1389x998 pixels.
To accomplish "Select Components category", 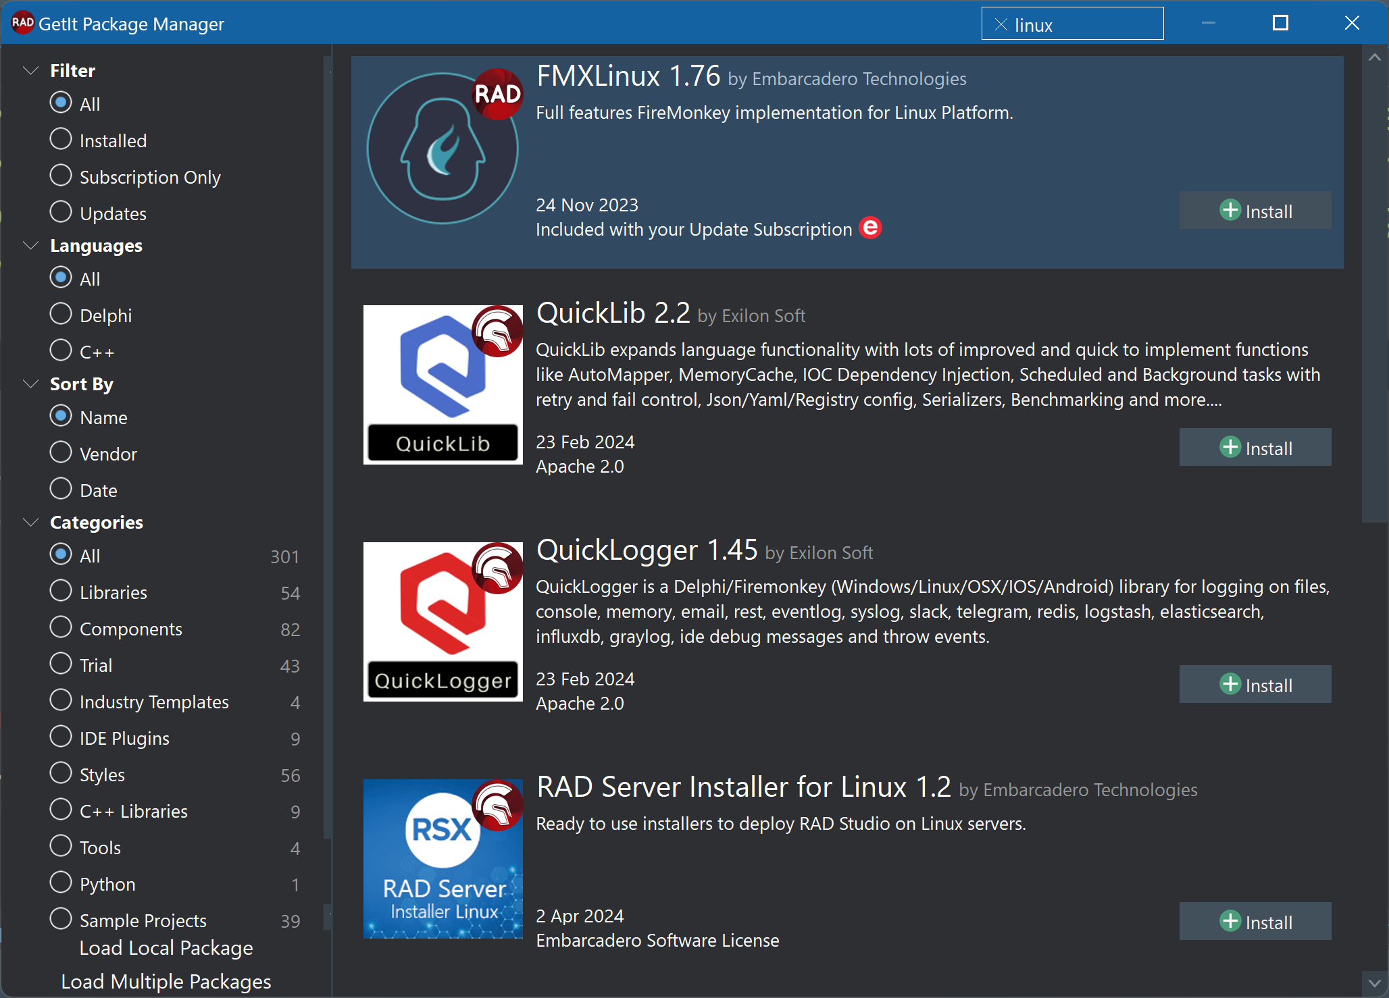I will (61, 627).
